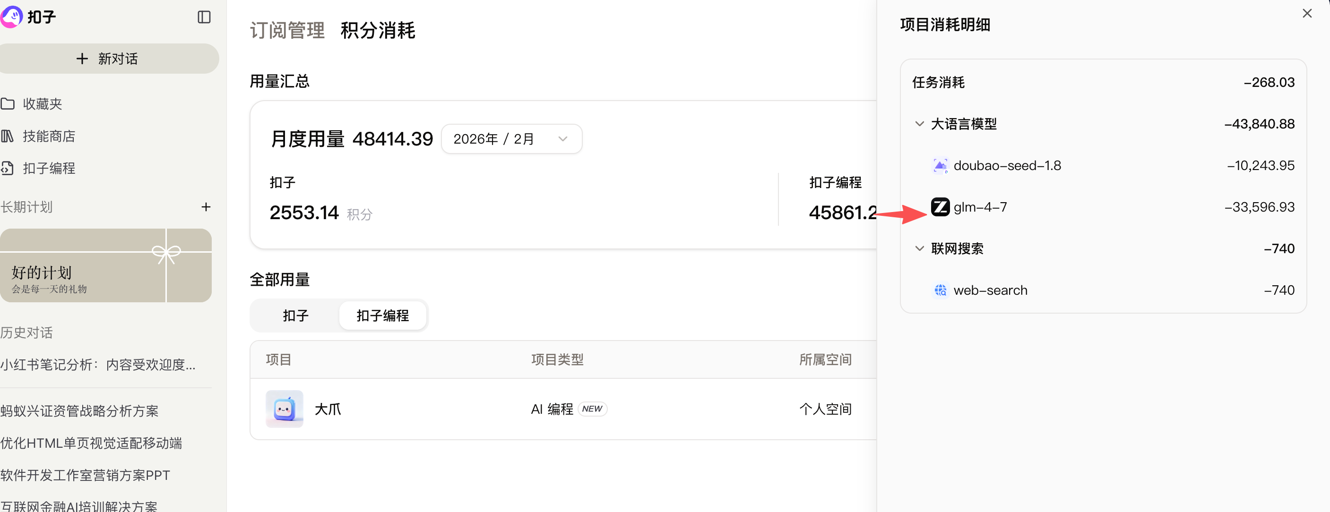Select the 扣子 usage tab

[x=295, y=316]
